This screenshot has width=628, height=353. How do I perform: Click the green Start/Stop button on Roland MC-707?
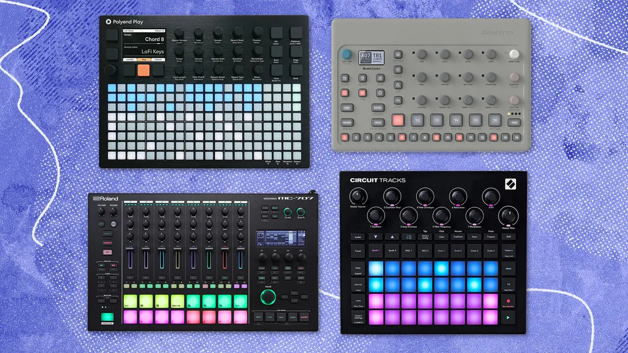107,317
